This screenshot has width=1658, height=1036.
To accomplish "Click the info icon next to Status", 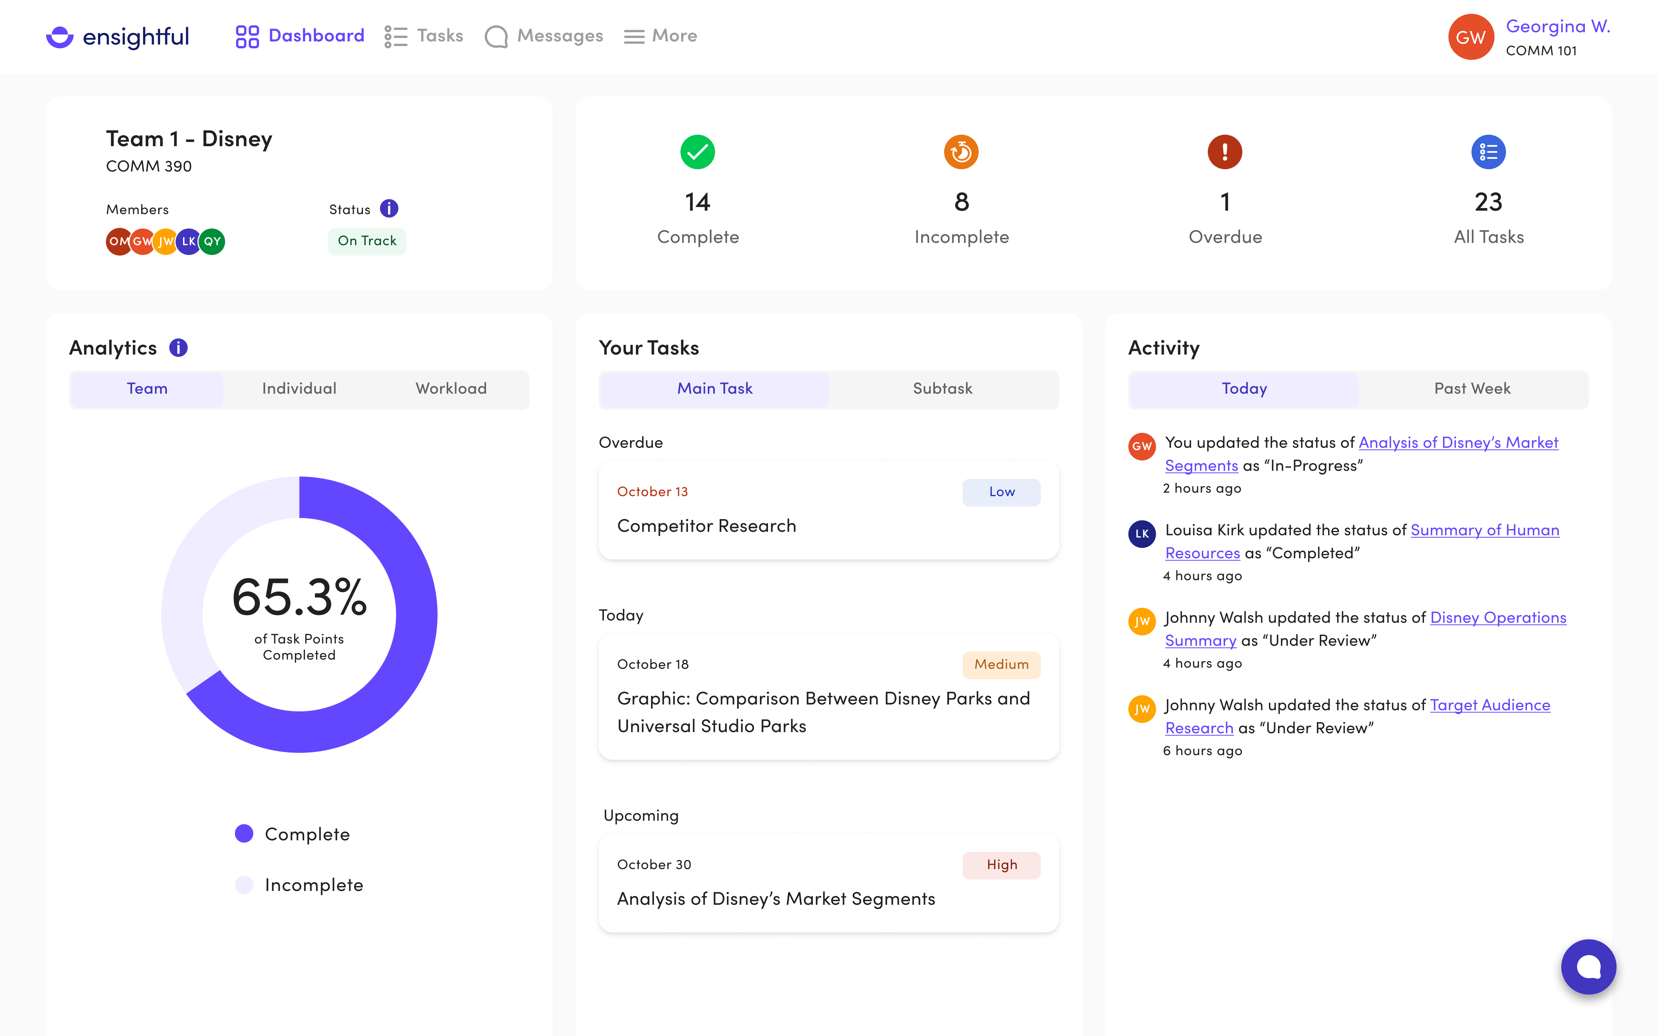I will 389,208.
